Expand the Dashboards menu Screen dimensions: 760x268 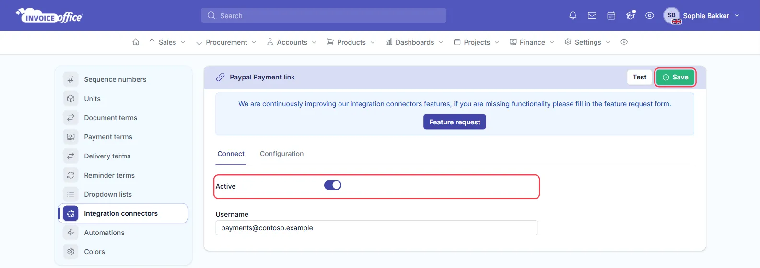tap(414, 42)
